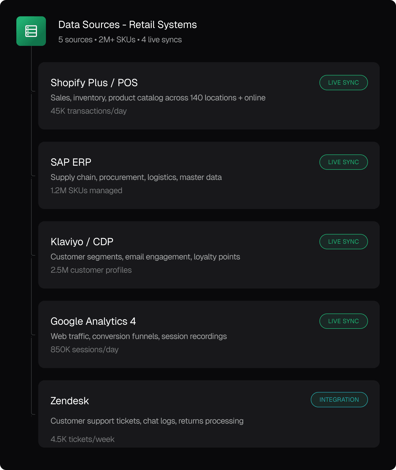Click the Customer support tickets description

147,421
